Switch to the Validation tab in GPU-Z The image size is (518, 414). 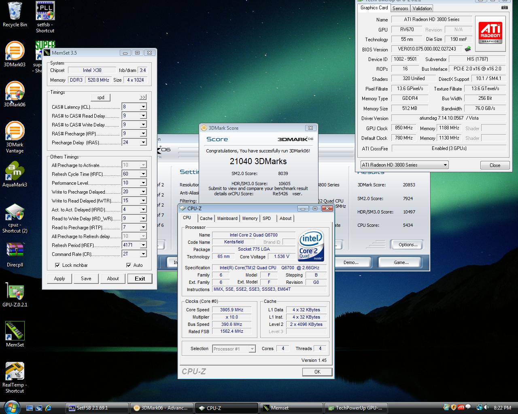[422, 8]
